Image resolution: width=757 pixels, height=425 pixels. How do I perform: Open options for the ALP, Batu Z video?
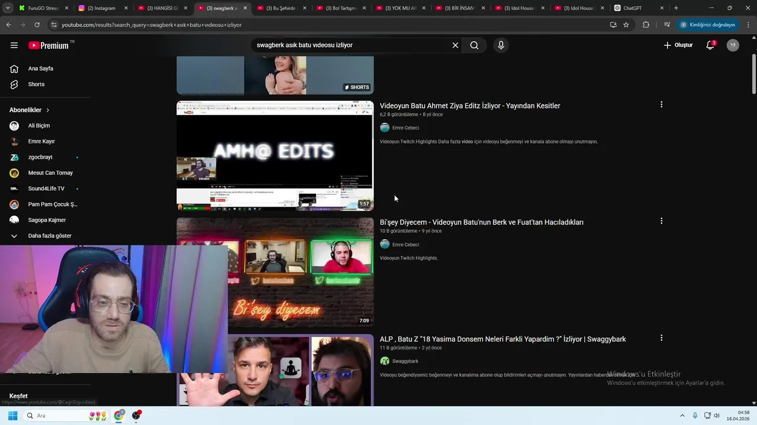[661, 338]
